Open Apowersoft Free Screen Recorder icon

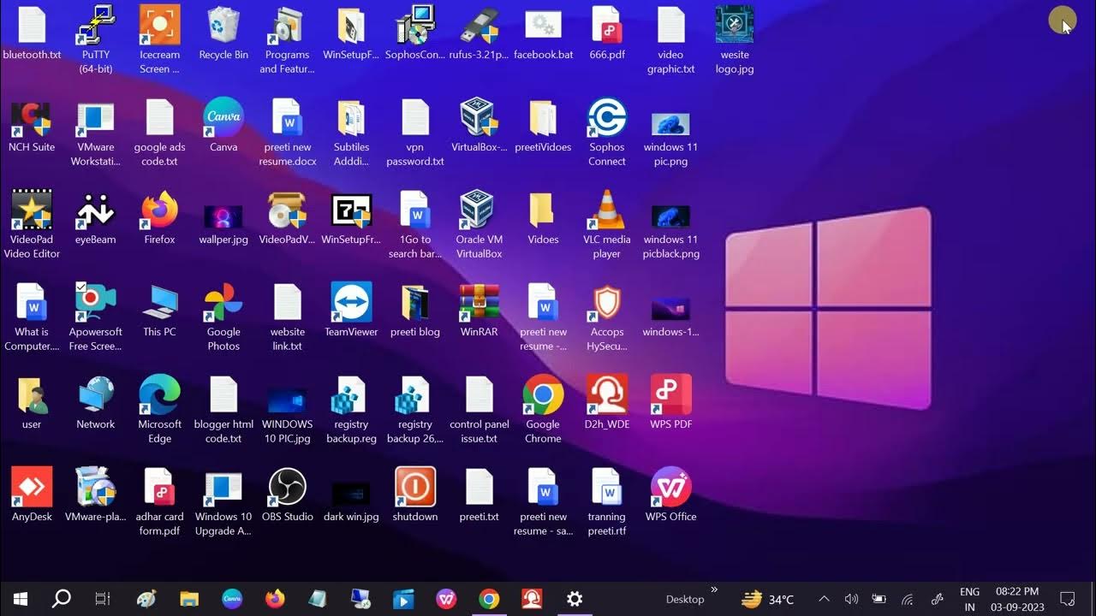(x=96, y=303)
